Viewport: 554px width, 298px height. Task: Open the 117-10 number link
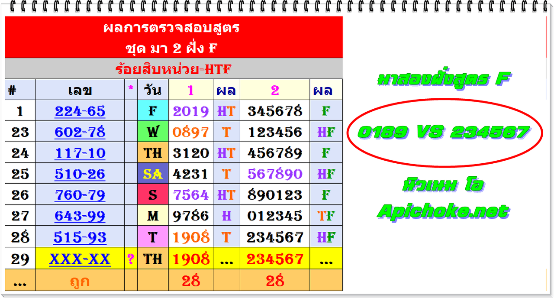(80, 153)
